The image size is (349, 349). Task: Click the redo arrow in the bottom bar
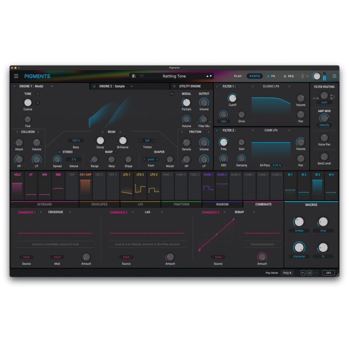coord(315,273)
